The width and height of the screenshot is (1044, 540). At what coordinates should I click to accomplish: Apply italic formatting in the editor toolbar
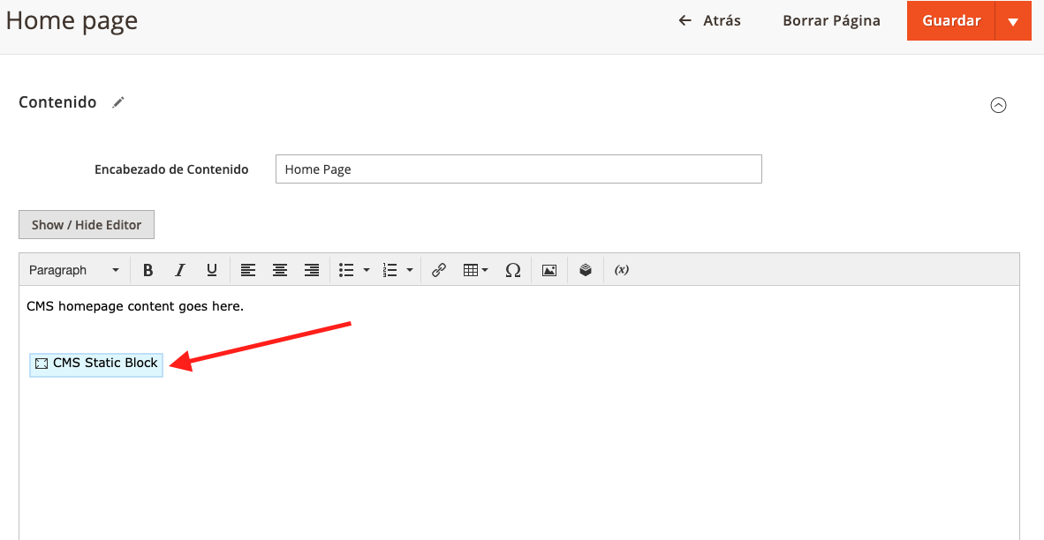[x=180, y=270]
